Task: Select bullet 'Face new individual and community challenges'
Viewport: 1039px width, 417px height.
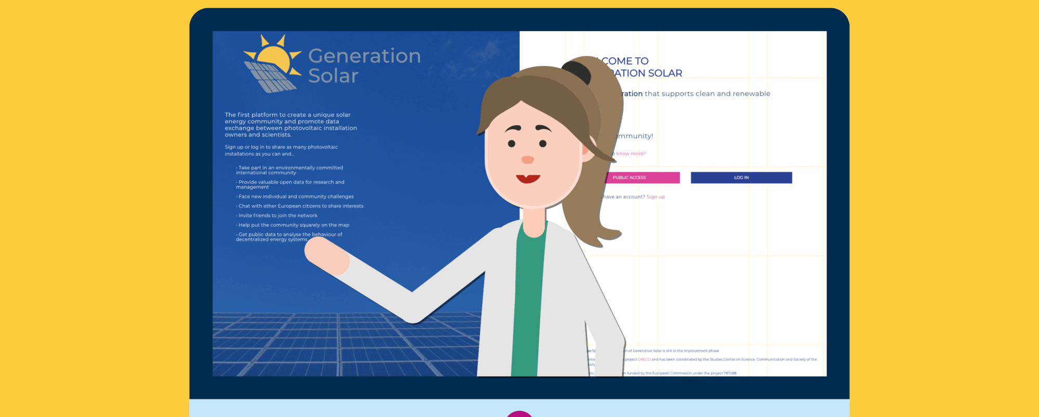Action: (295, 197)
